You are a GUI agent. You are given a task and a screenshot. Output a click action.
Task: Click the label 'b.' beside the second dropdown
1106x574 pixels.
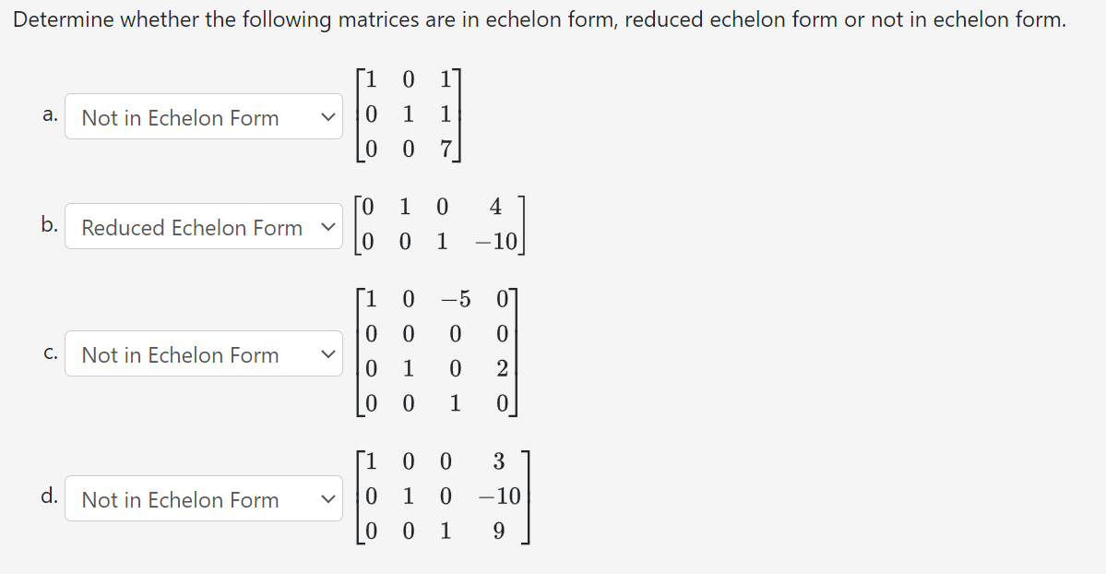point(48,224)
